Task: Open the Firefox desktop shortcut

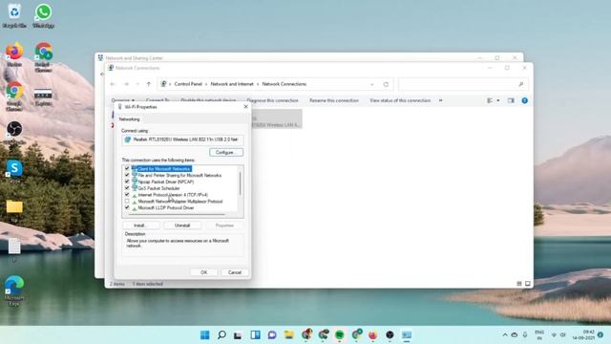Action: point(14,54)
